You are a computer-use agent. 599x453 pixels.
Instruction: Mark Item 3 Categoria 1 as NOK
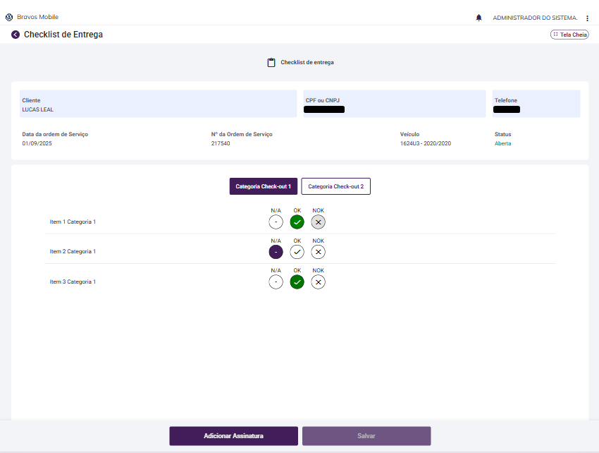pos(319,282)
